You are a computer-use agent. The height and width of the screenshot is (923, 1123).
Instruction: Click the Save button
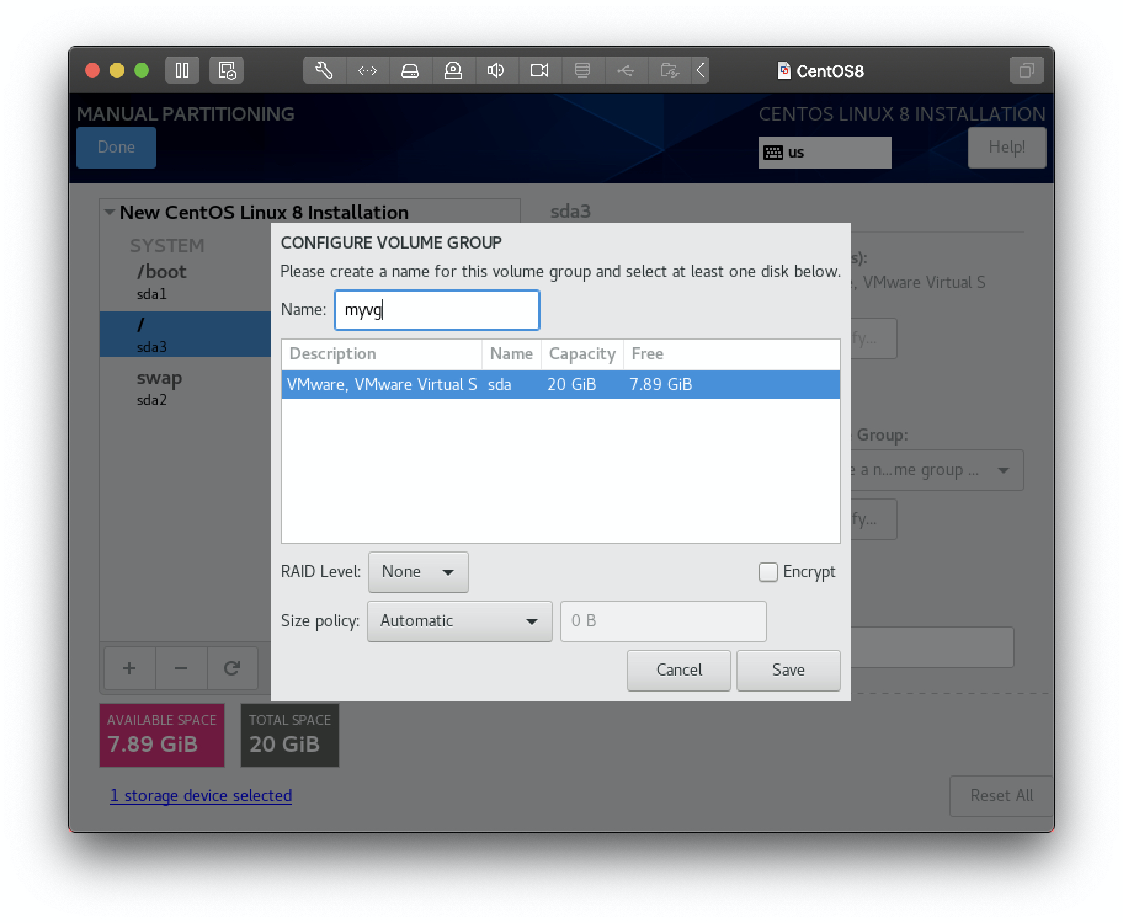[x=788, y=670]
